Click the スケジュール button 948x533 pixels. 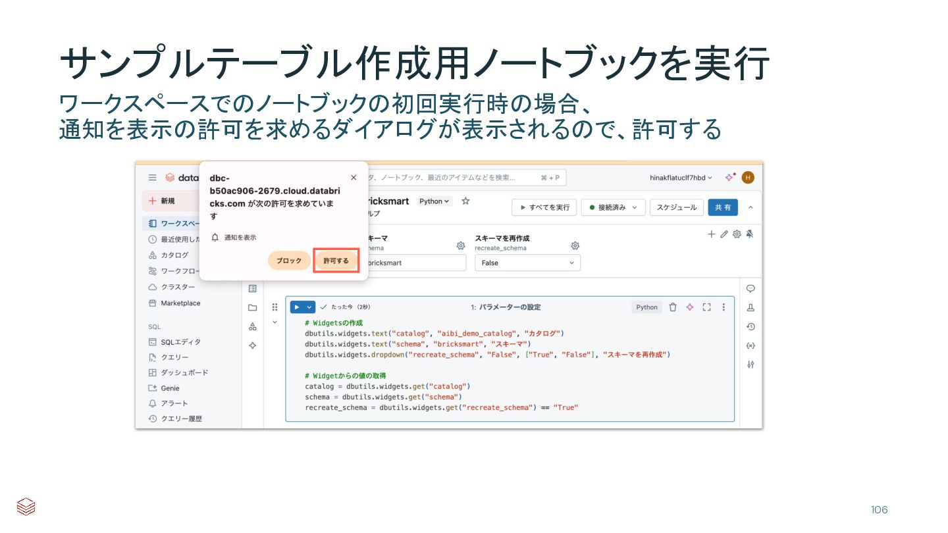tap(677, 207)
